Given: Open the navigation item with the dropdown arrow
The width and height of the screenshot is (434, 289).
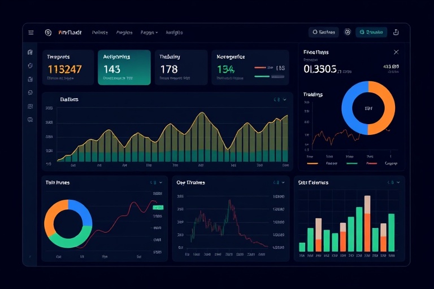Looking at the screenshot, I should (x=149, y=33).
